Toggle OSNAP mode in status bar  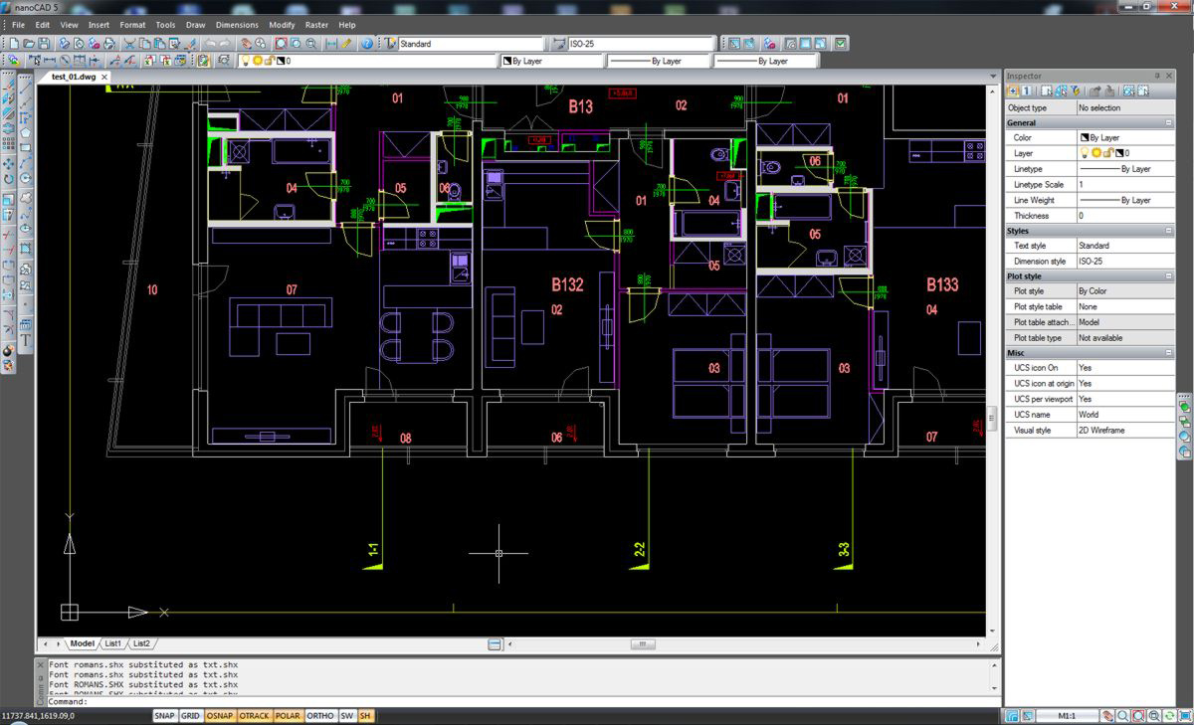(221, 716)
